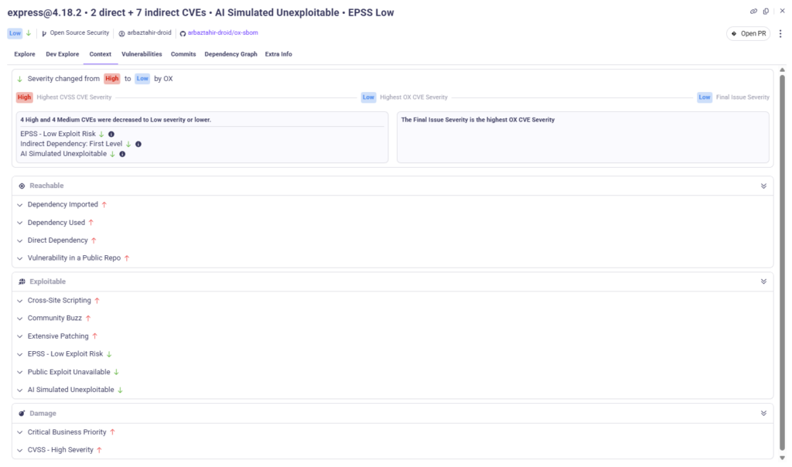The width and height of the screenshot is (792, 467).
Task: Expand AI Simulated Unexploitable row in Exploitable
Action: (19, 390)
